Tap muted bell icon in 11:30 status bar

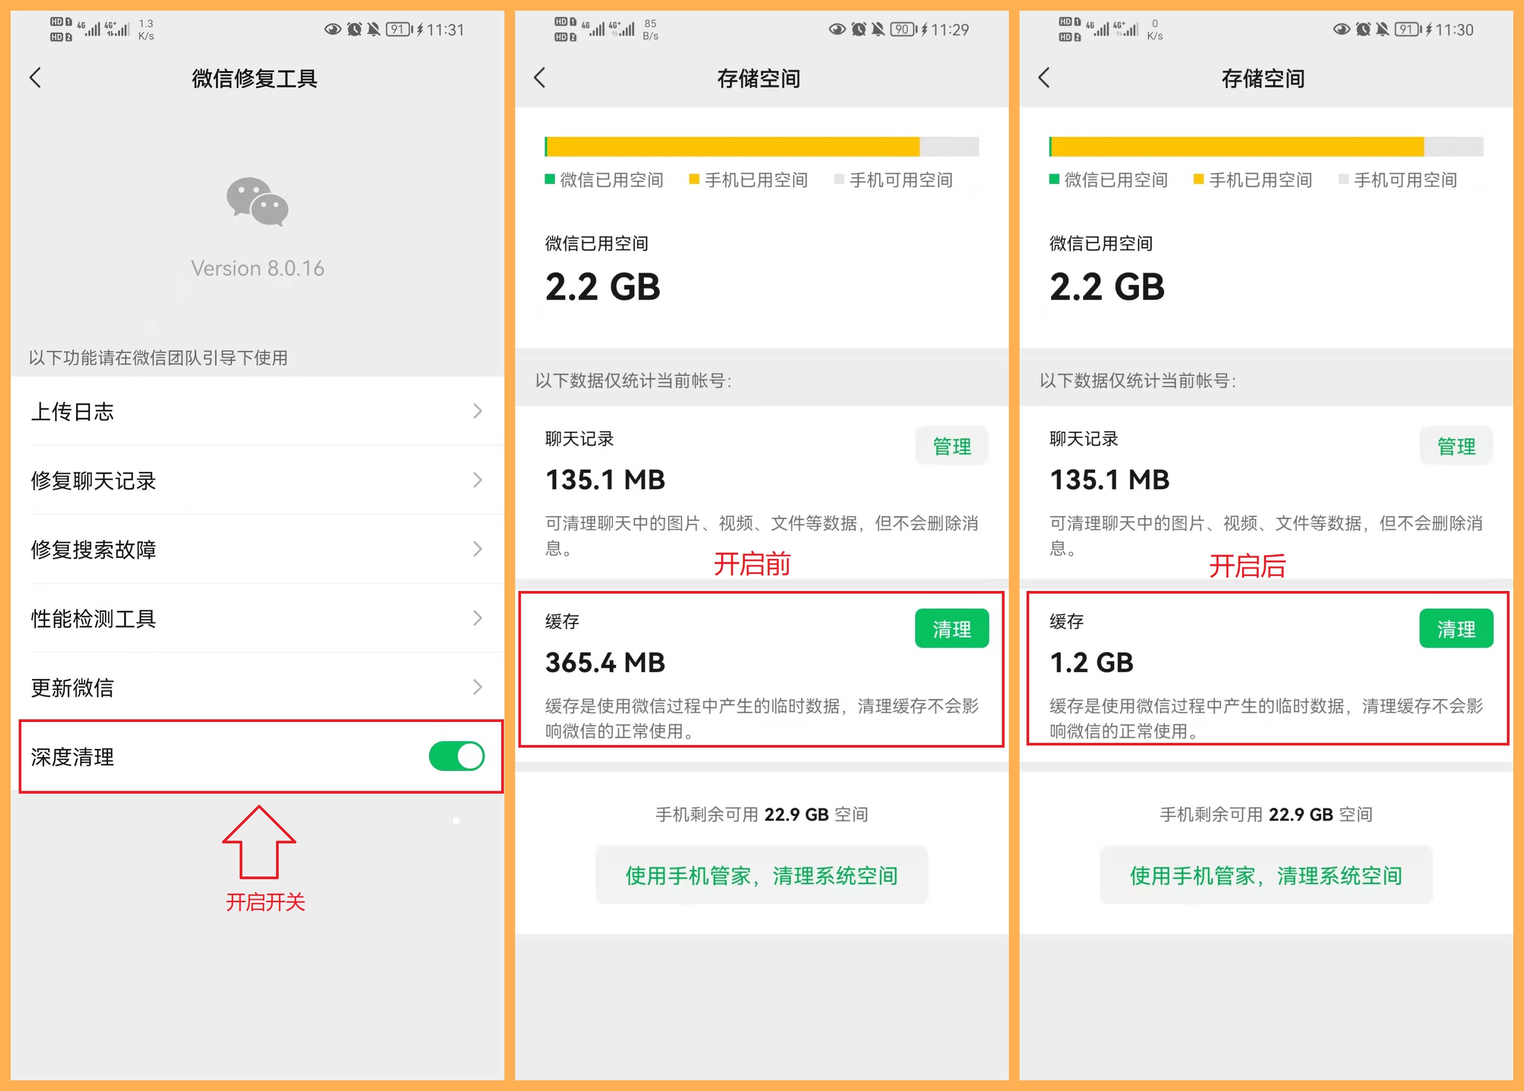click(x=1382, y=29)
